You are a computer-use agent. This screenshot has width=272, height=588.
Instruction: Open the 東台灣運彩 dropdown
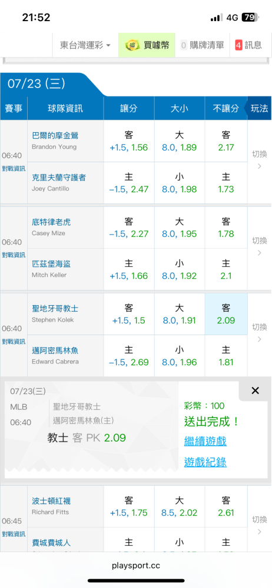[x=85, y=45]
